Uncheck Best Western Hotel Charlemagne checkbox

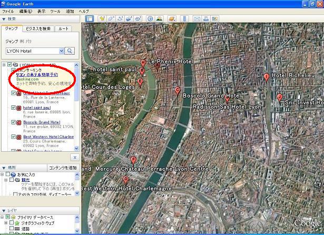13,136
